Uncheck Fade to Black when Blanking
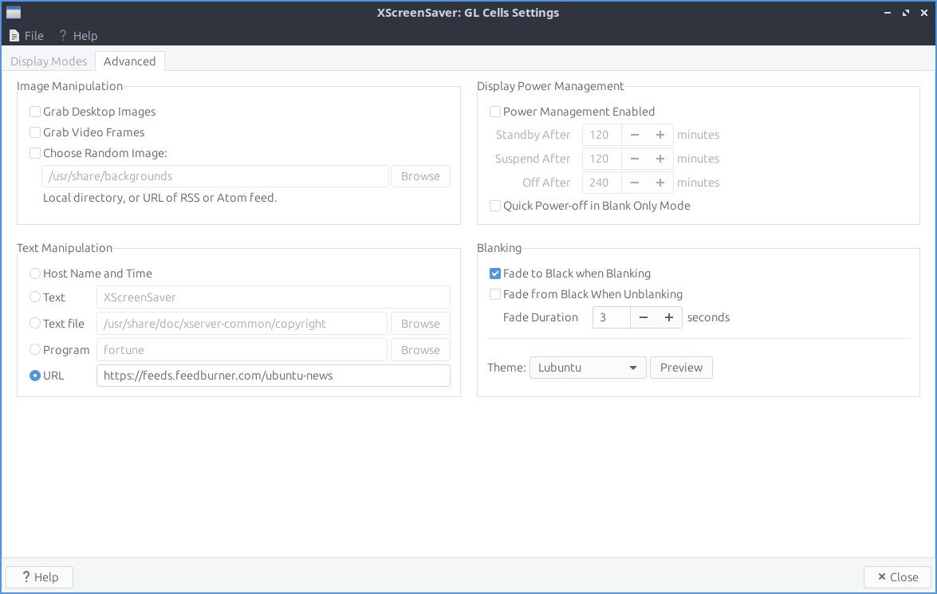Image resolution: width=937 pixels, height=594 pixels. (x=495, y=273)
